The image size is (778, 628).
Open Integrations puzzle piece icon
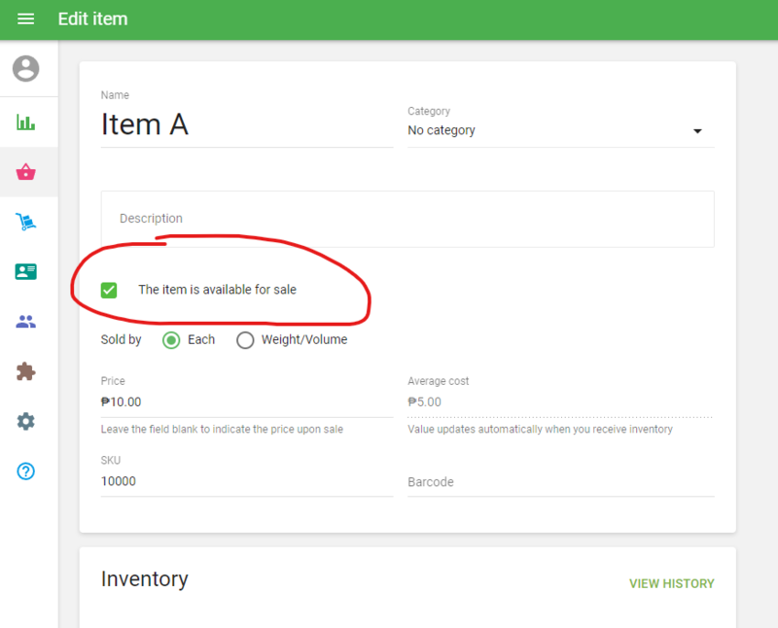click(x=26, y=371)
